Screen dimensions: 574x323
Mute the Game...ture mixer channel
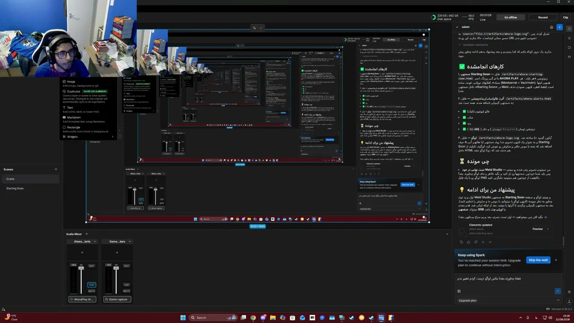126,291
